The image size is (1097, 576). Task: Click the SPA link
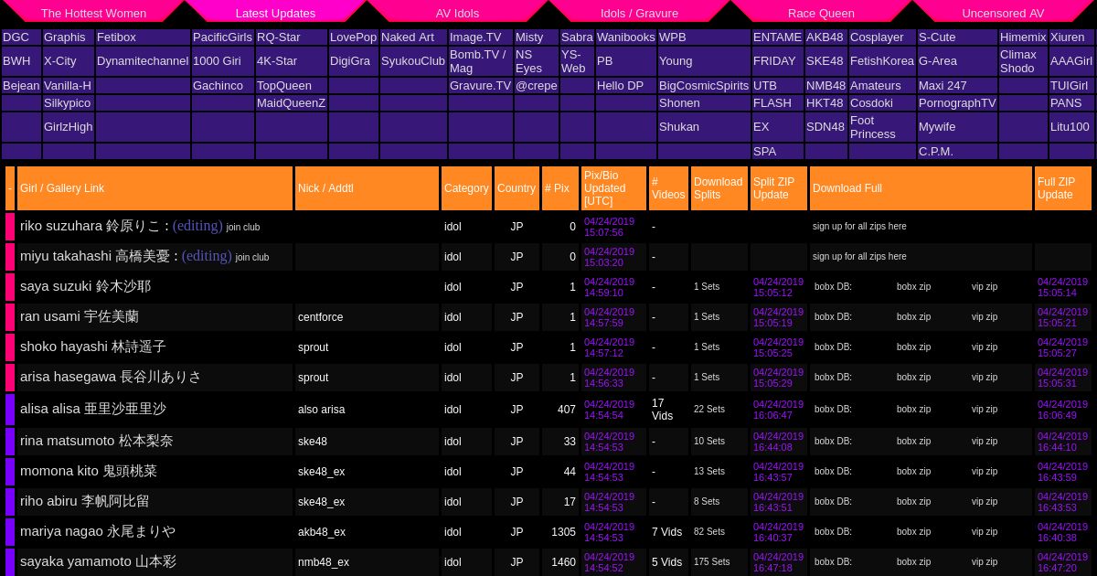[764, 152]
